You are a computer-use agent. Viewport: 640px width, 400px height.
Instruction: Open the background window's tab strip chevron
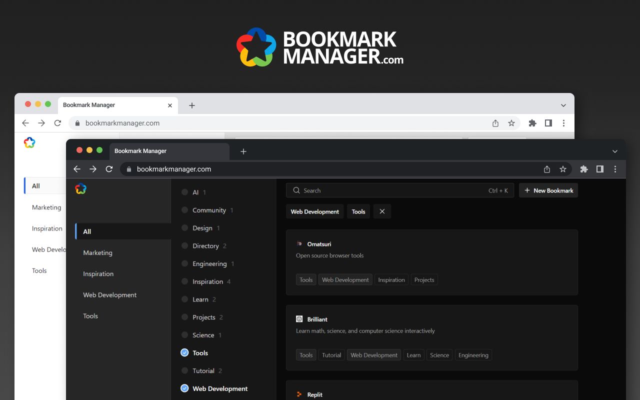[x=563, y=105]
